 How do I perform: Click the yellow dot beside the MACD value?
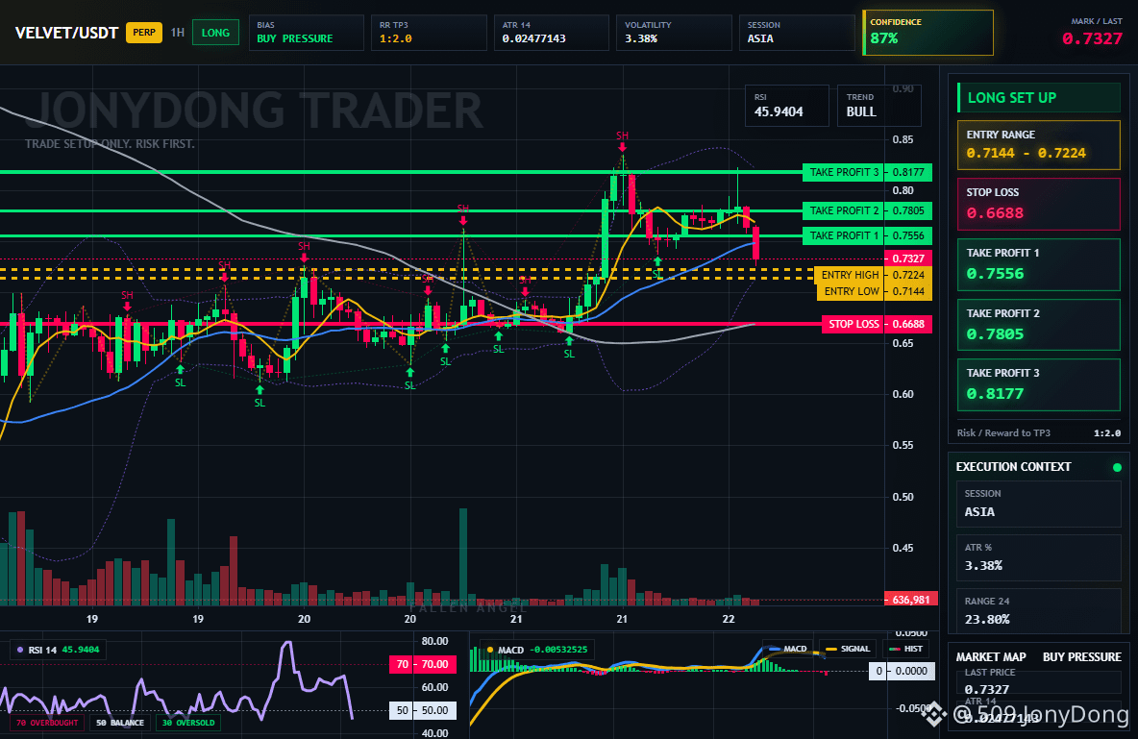click(x=490, y=650)
